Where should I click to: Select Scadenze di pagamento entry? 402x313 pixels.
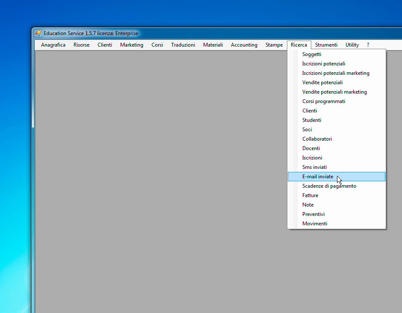[337, 186]
